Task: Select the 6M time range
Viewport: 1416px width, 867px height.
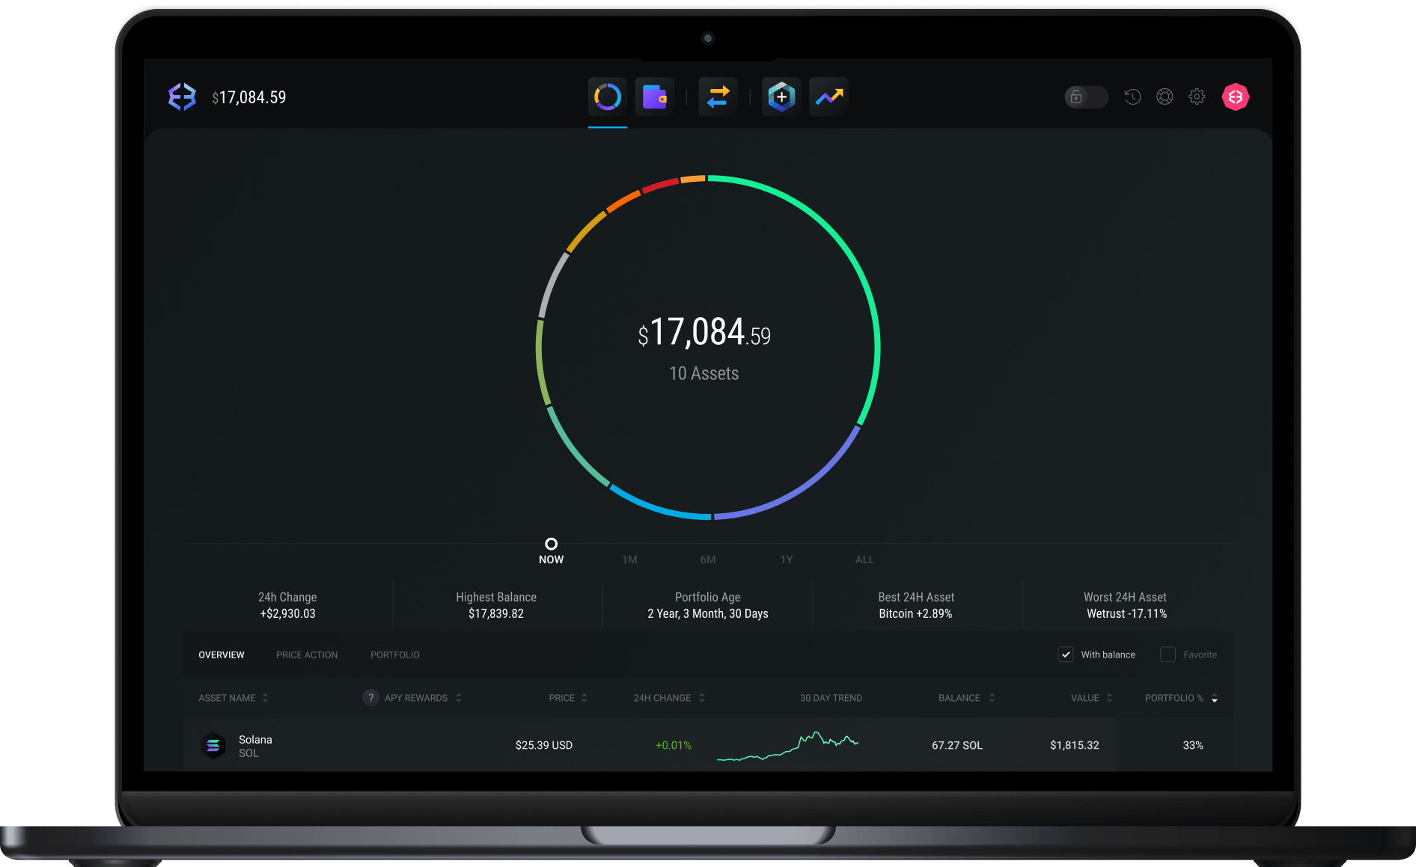Action: [708, 560]
